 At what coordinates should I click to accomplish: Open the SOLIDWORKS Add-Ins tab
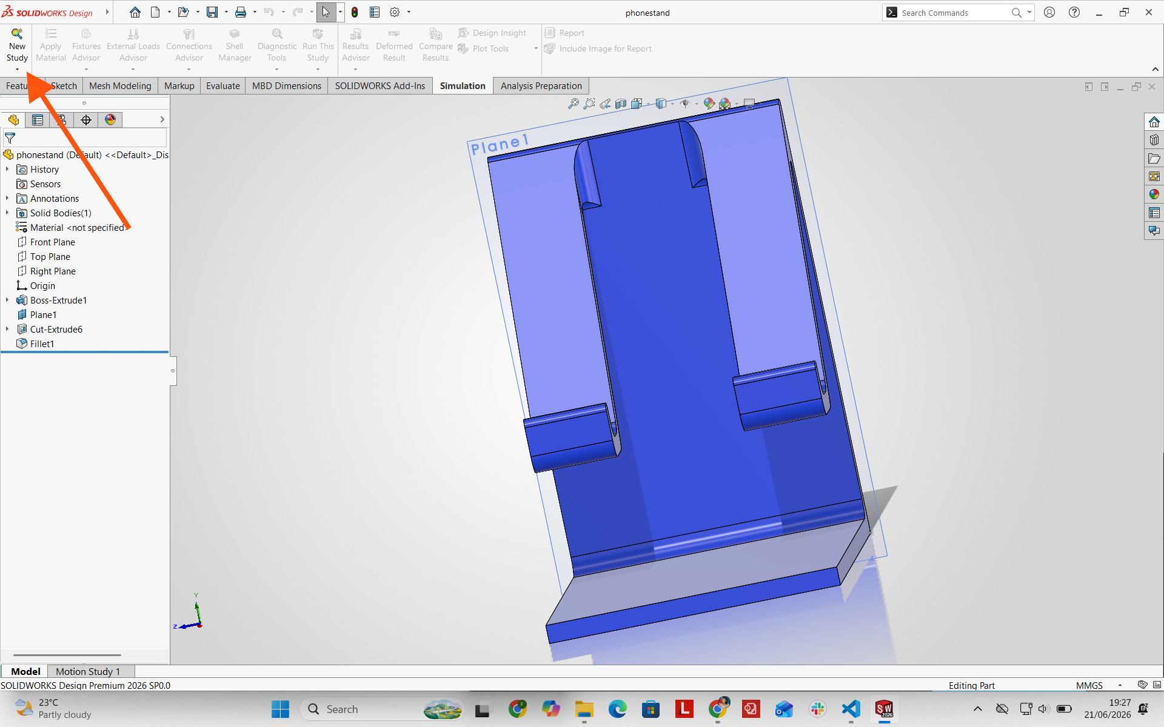tap(380, 86)
